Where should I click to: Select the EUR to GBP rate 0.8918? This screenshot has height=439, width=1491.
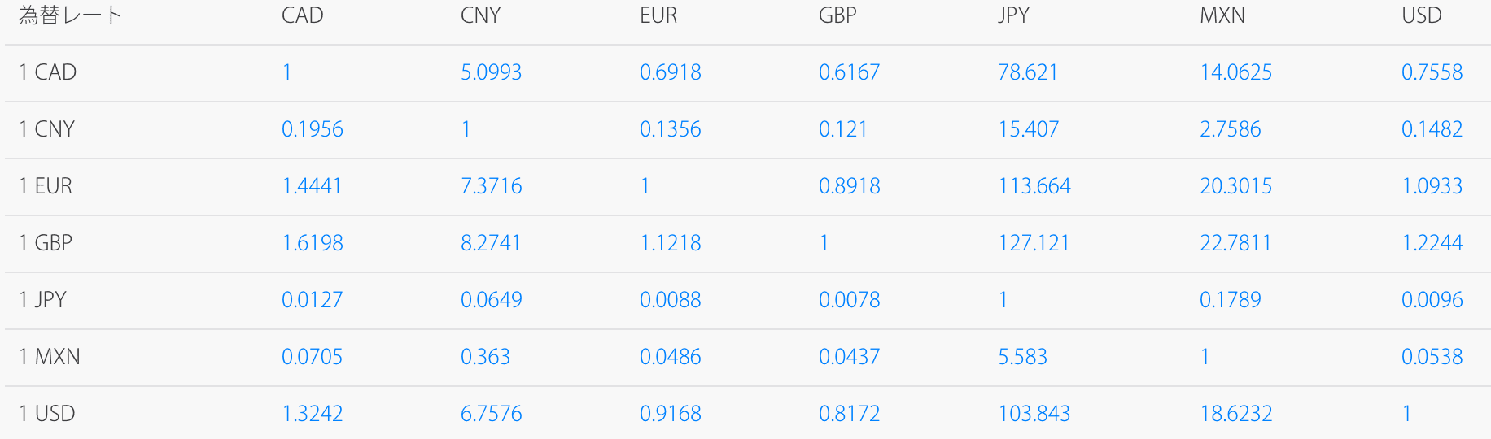tap(849, 186)
